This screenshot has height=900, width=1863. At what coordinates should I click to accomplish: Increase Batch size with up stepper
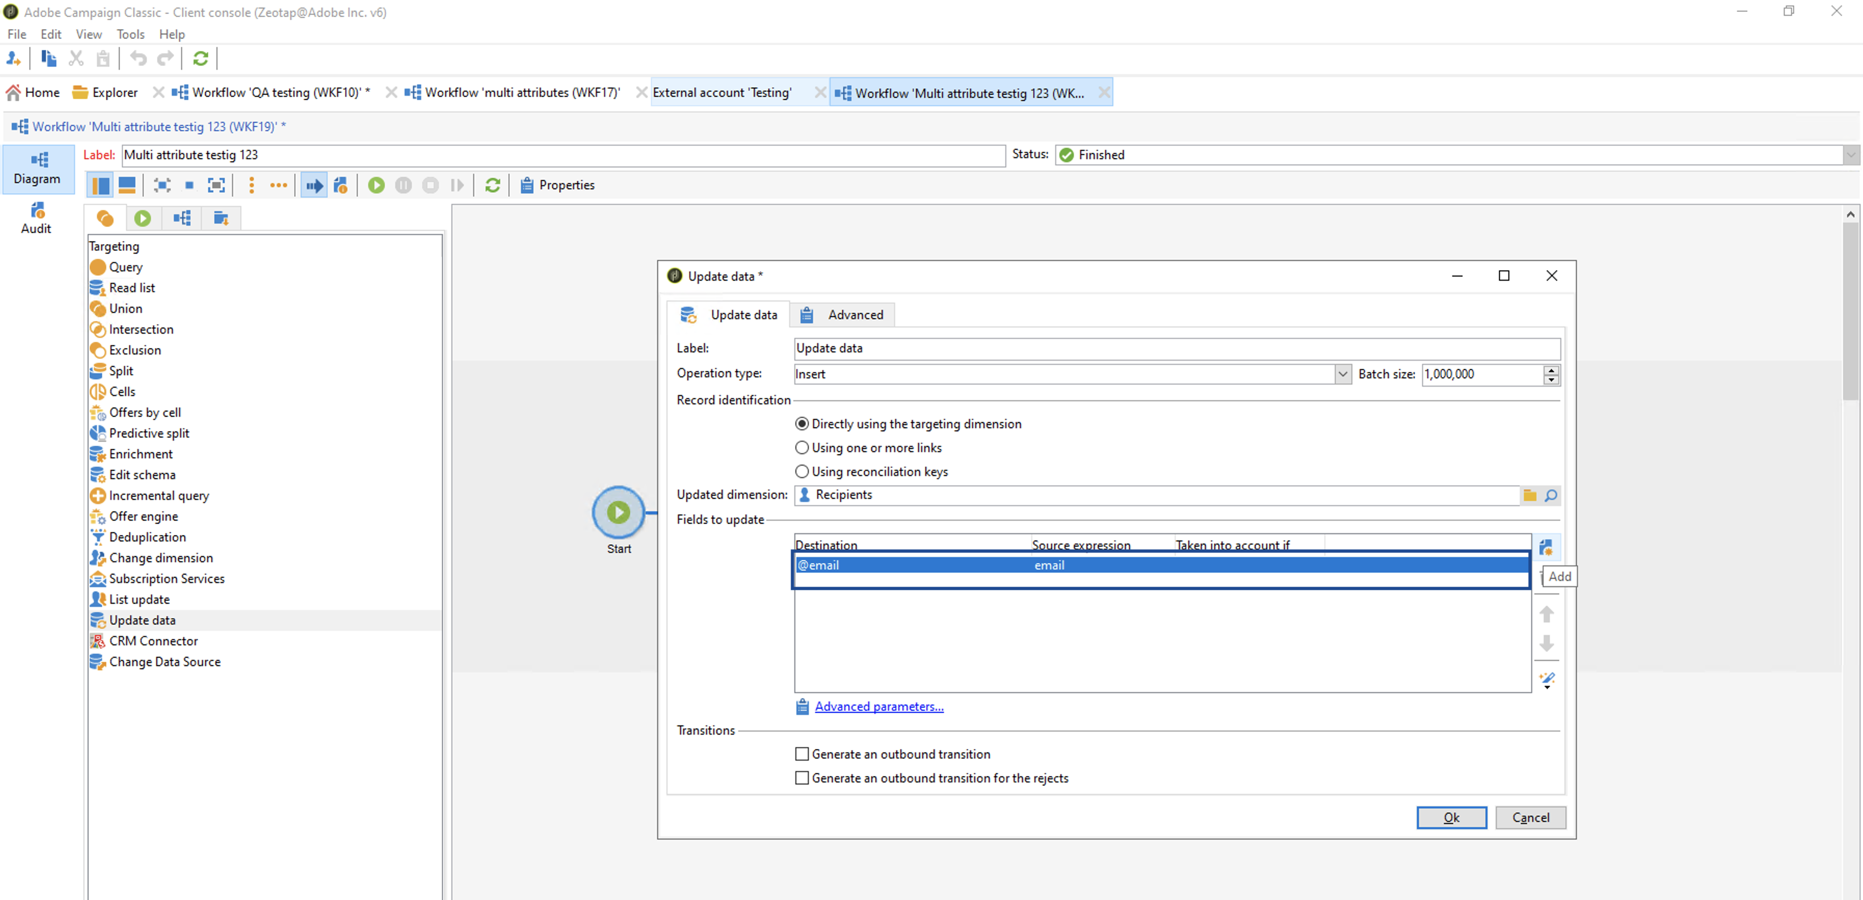tap(1551, 369)
